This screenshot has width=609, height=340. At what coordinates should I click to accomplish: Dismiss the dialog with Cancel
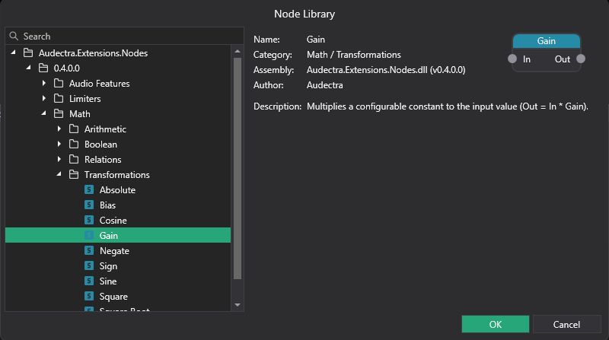pyautogui.click(x=566, y=324)
